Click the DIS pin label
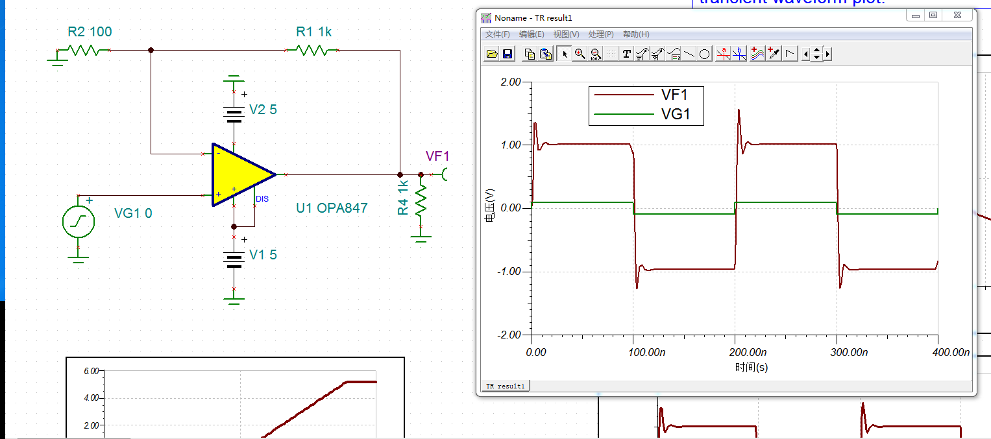 262,199
